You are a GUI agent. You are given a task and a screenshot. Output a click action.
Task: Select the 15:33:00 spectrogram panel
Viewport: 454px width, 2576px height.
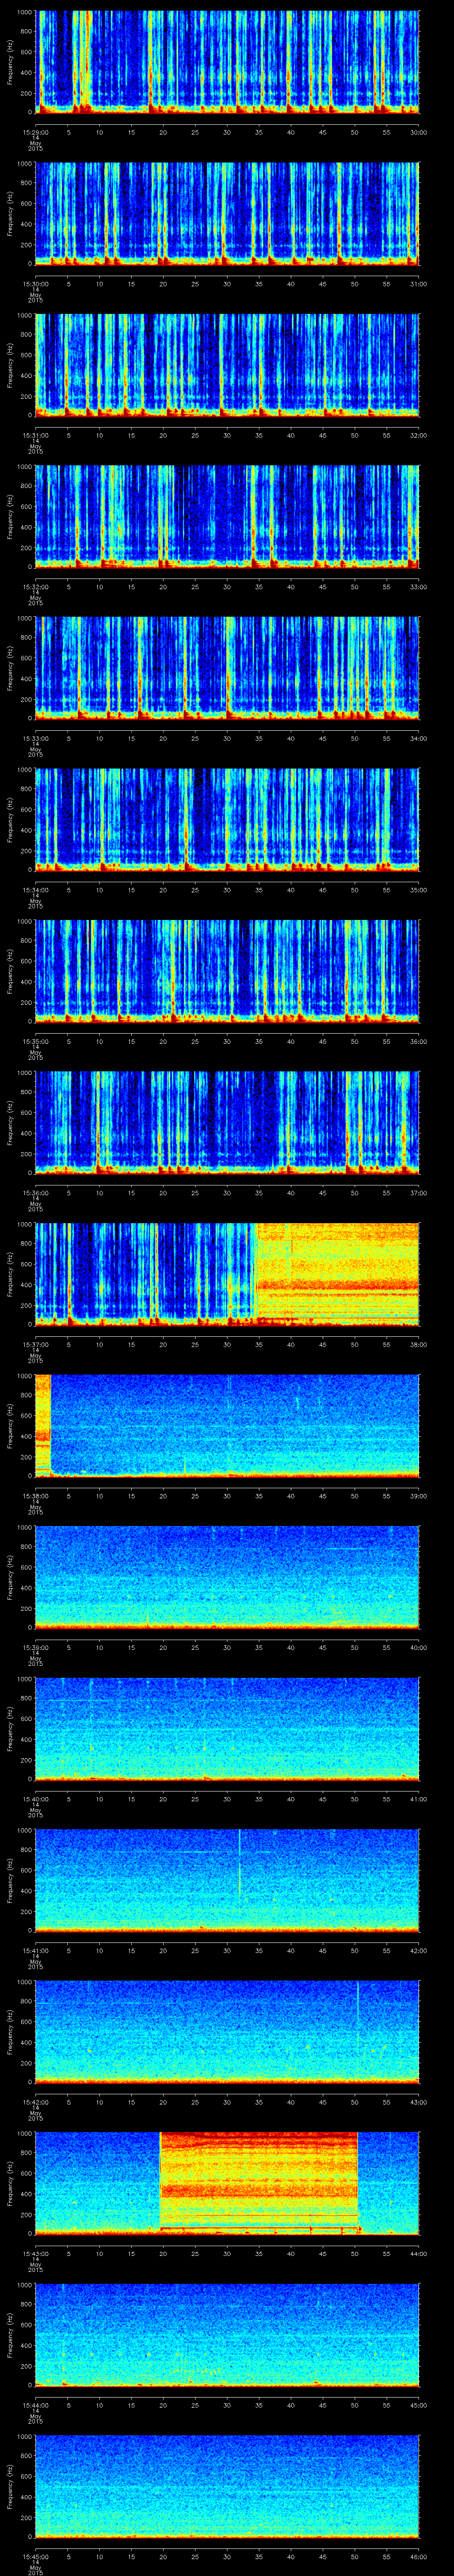[227, 666]
